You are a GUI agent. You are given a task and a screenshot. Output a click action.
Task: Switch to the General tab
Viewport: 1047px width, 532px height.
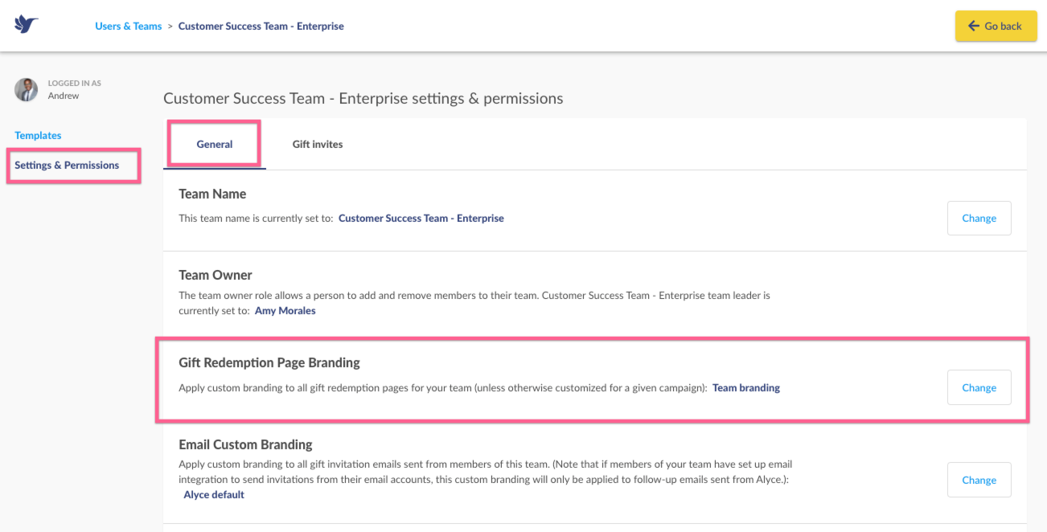pyautogui.click(x=215, y=144)
